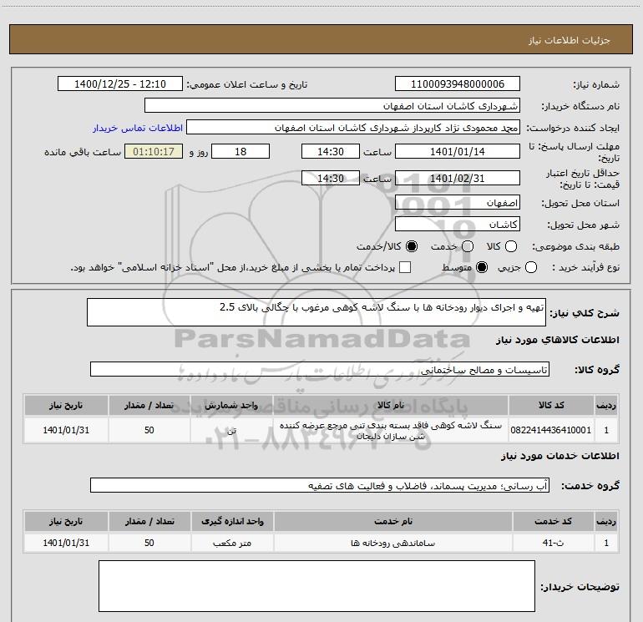The width and height of the screenshot is (643, 622).
Task: Click the remaining days field showing 18
Action: tap(240, 151)
